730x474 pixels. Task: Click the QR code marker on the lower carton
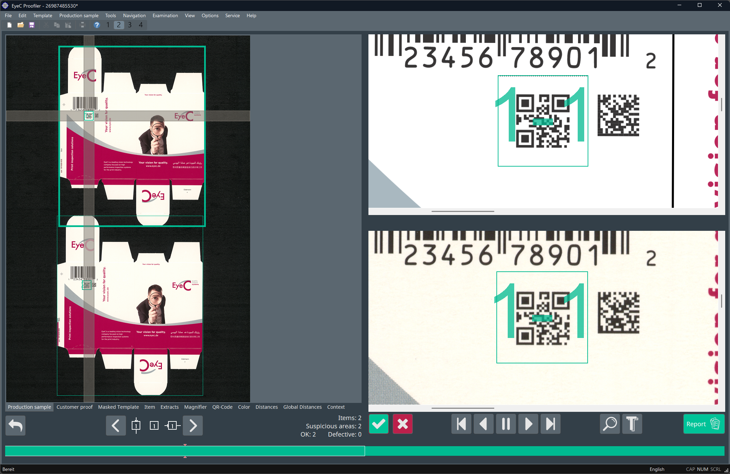click(87, 285)
